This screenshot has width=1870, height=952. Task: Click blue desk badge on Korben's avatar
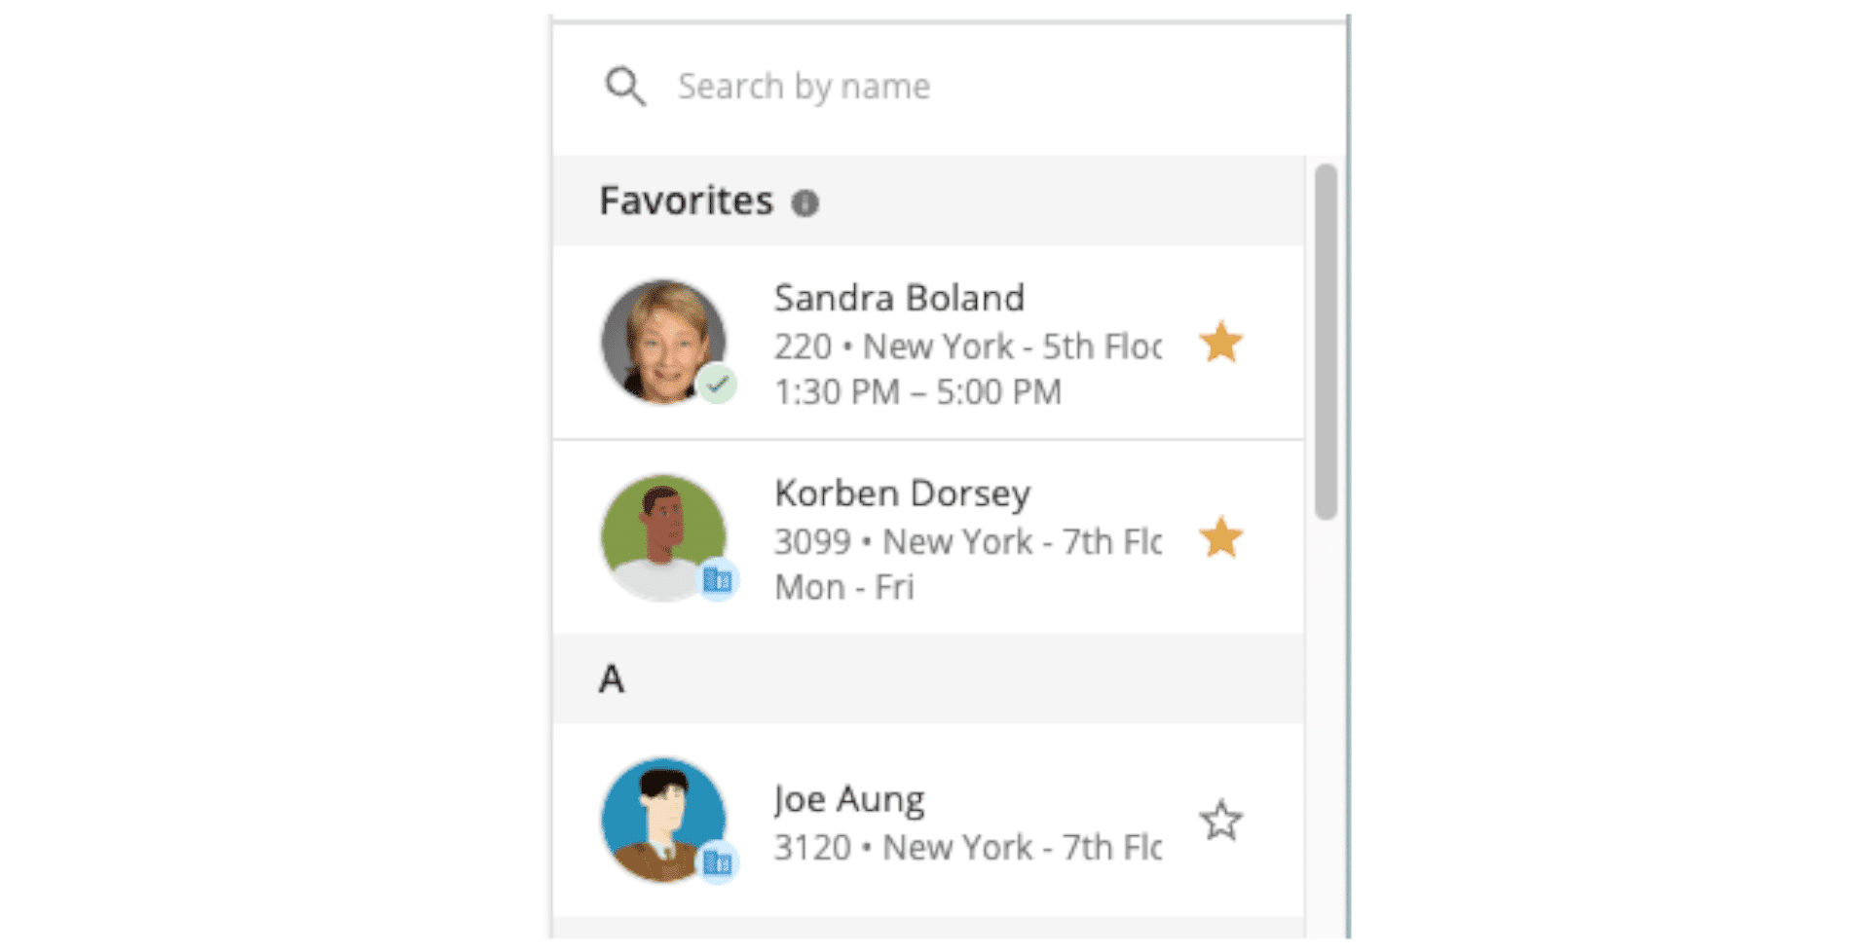click(x=718, y=580)
